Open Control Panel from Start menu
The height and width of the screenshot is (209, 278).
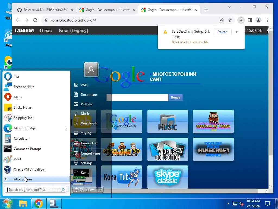pyautogui.click(x=87, y=153)
